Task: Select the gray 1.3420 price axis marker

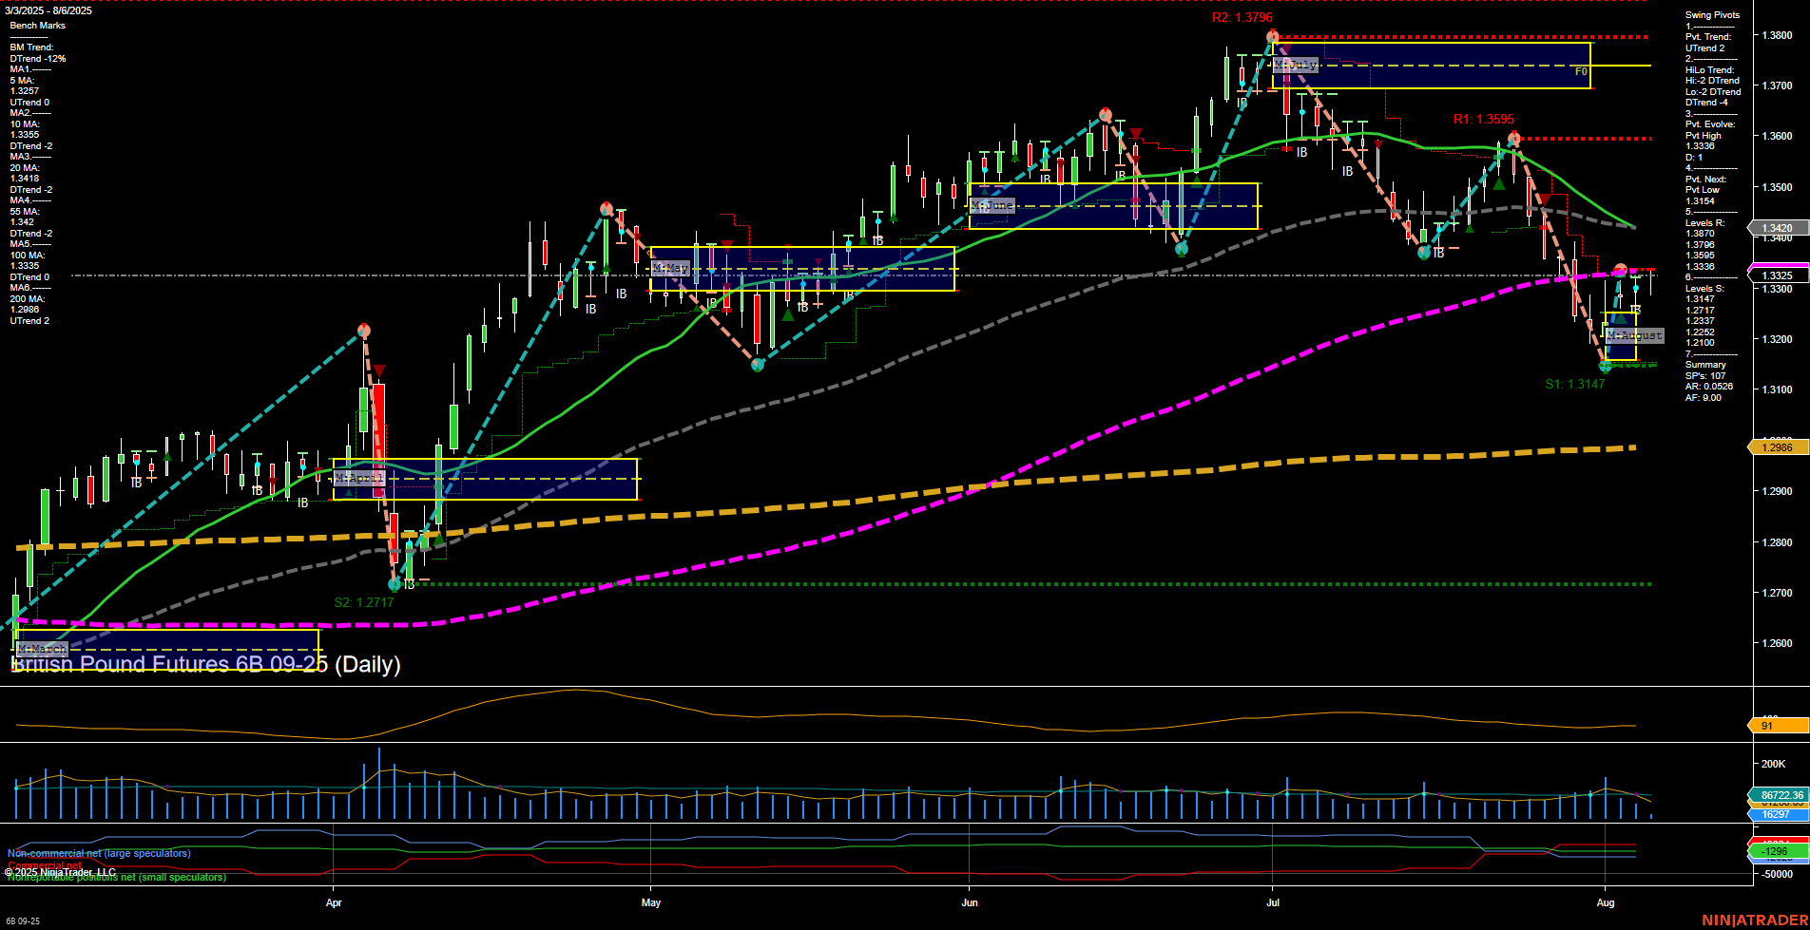Action: point(1776,228)
